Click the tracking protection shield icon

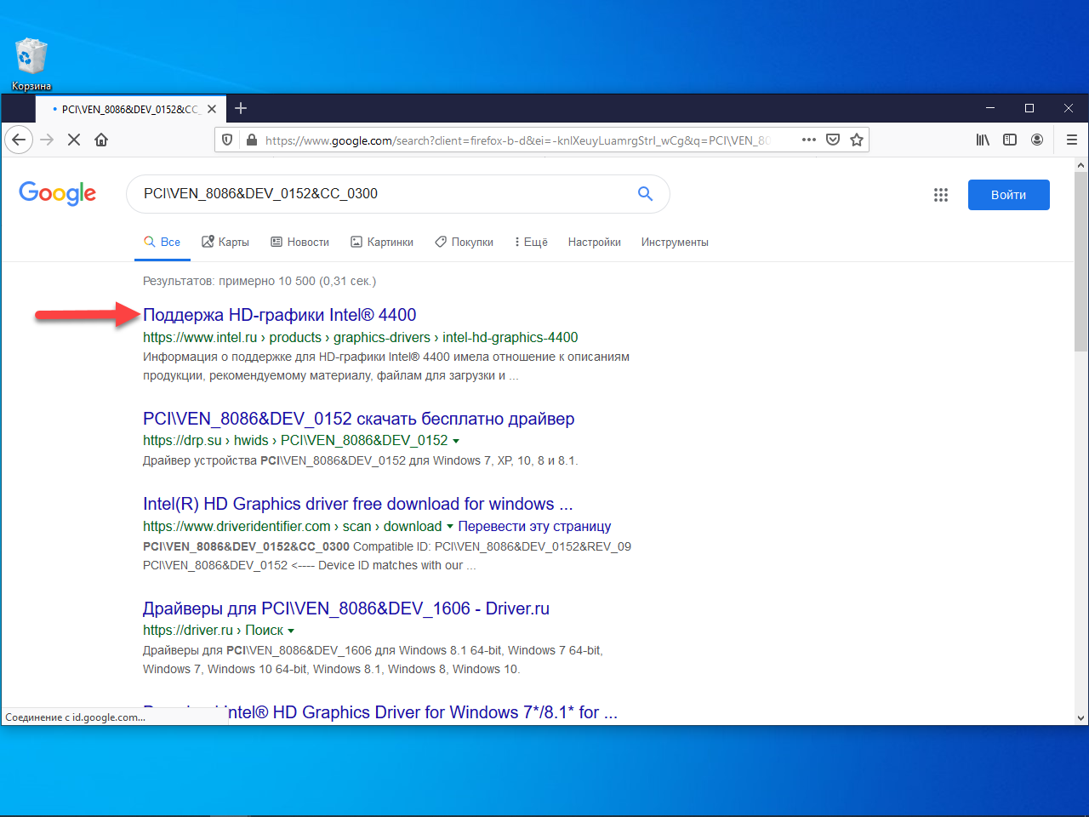tap(227, 140)
